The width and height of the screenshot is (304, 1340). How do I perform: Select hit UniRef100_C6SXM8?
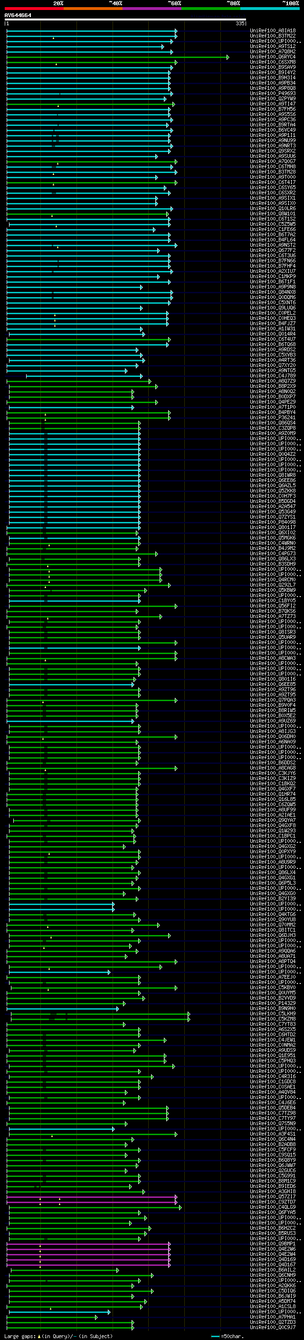pyautogui.click(x=273, y=62)
